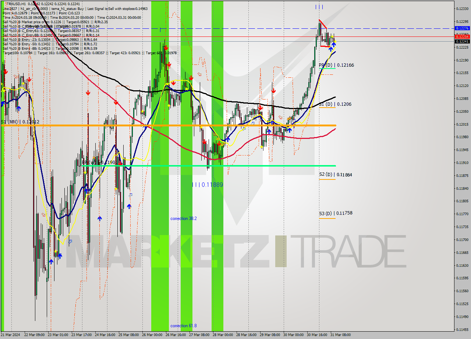
Task: Click the '25 Mar 08:00' time label
Action: click(128, 335)
